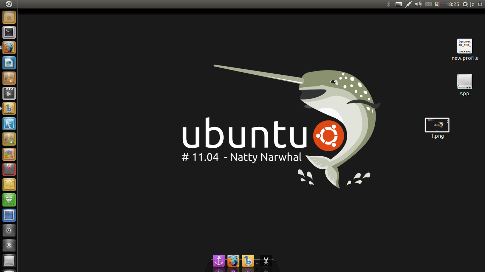Open the network connection indicator

coord(409,4)
